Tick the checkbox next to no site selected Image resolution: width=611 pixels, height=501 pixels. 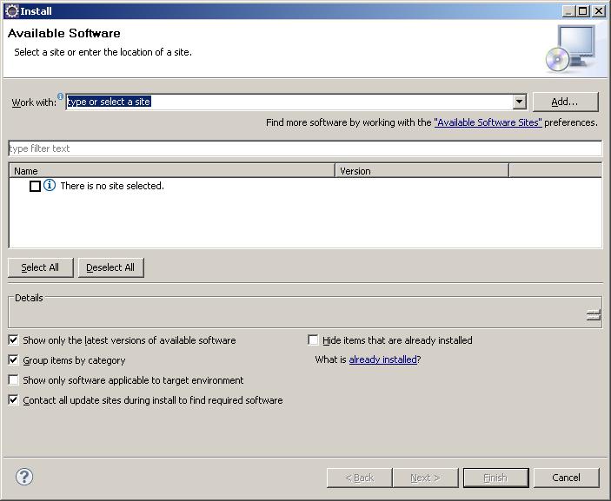[35, 186]
